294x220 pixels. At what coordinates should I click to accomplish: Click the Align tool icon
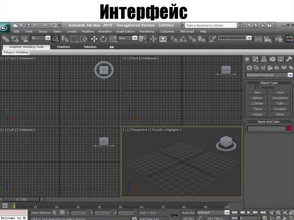(x=268, y=39)
